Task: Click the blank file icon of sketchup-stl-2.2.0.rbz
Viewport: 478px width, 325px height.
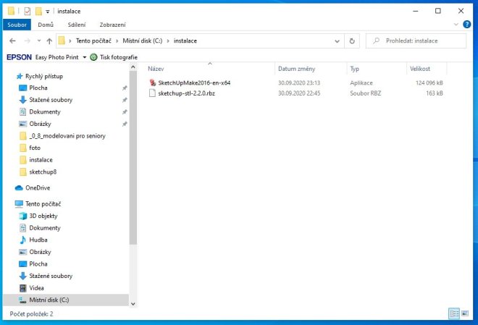Action: (152, 93)
